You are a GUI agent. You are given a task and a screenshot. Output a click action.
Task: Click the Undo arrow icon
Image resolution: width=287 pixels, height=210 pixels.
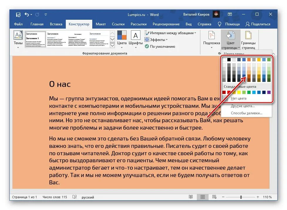pos(27,14)
